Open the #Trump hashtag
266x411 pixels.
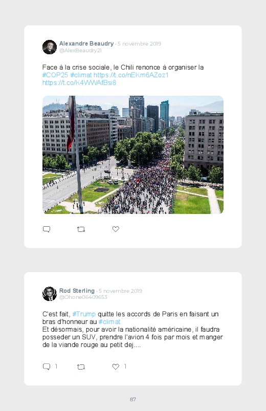[x=84, y=314]
